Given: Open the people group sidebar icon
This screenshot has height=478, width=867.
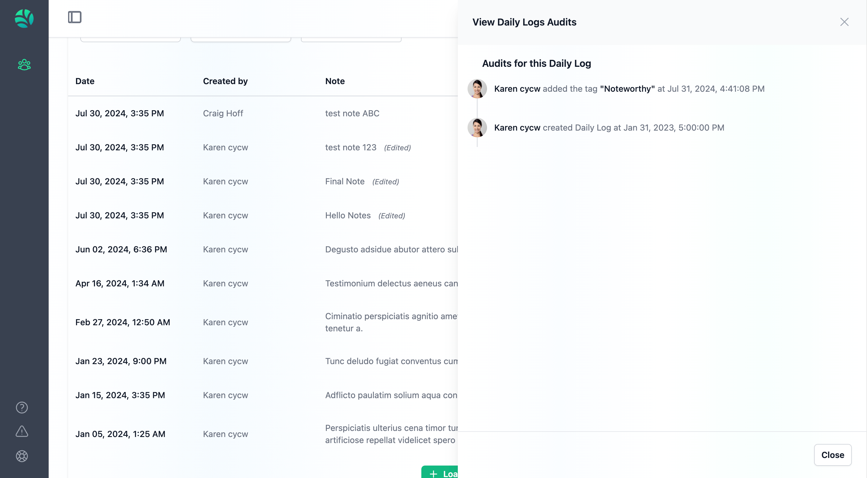Looking at the screenshot, I should click(24, 65).
